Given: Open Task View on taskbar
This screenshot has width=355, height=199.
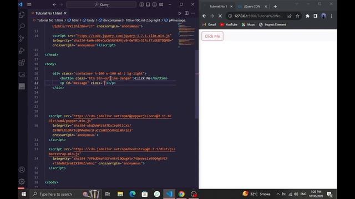Looking at the screenshot, I should pos(108,194).
